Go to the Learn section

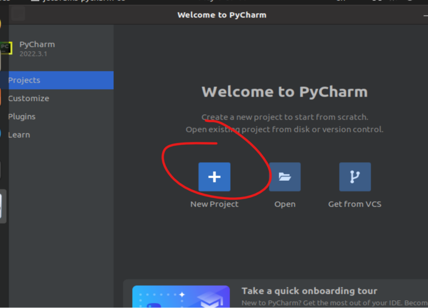(x=19, y=135)
